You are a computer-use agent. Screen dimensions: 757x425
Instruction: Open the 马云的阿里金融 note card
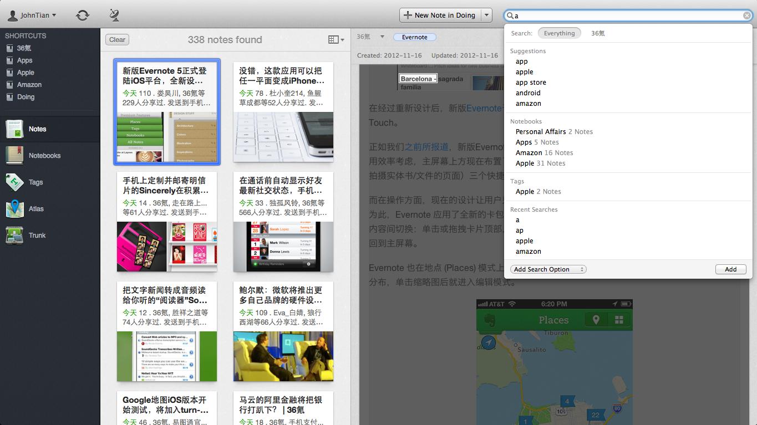click(283, 408)
